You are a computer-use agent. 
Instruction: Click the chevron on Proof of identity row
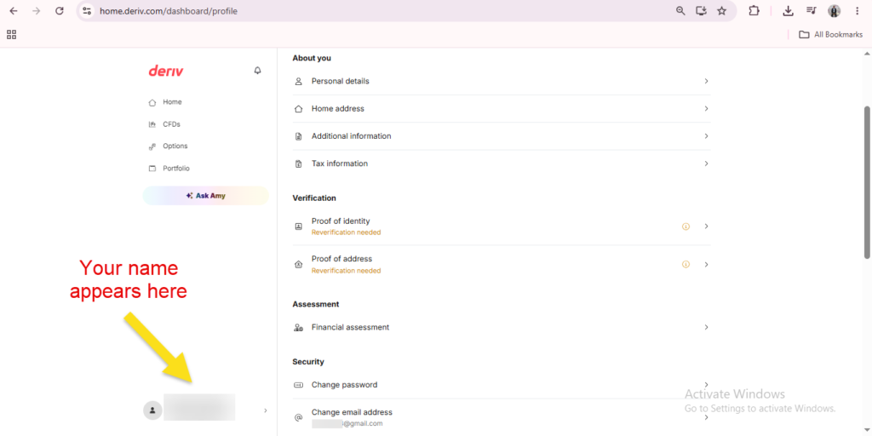(x=706, y=227)
